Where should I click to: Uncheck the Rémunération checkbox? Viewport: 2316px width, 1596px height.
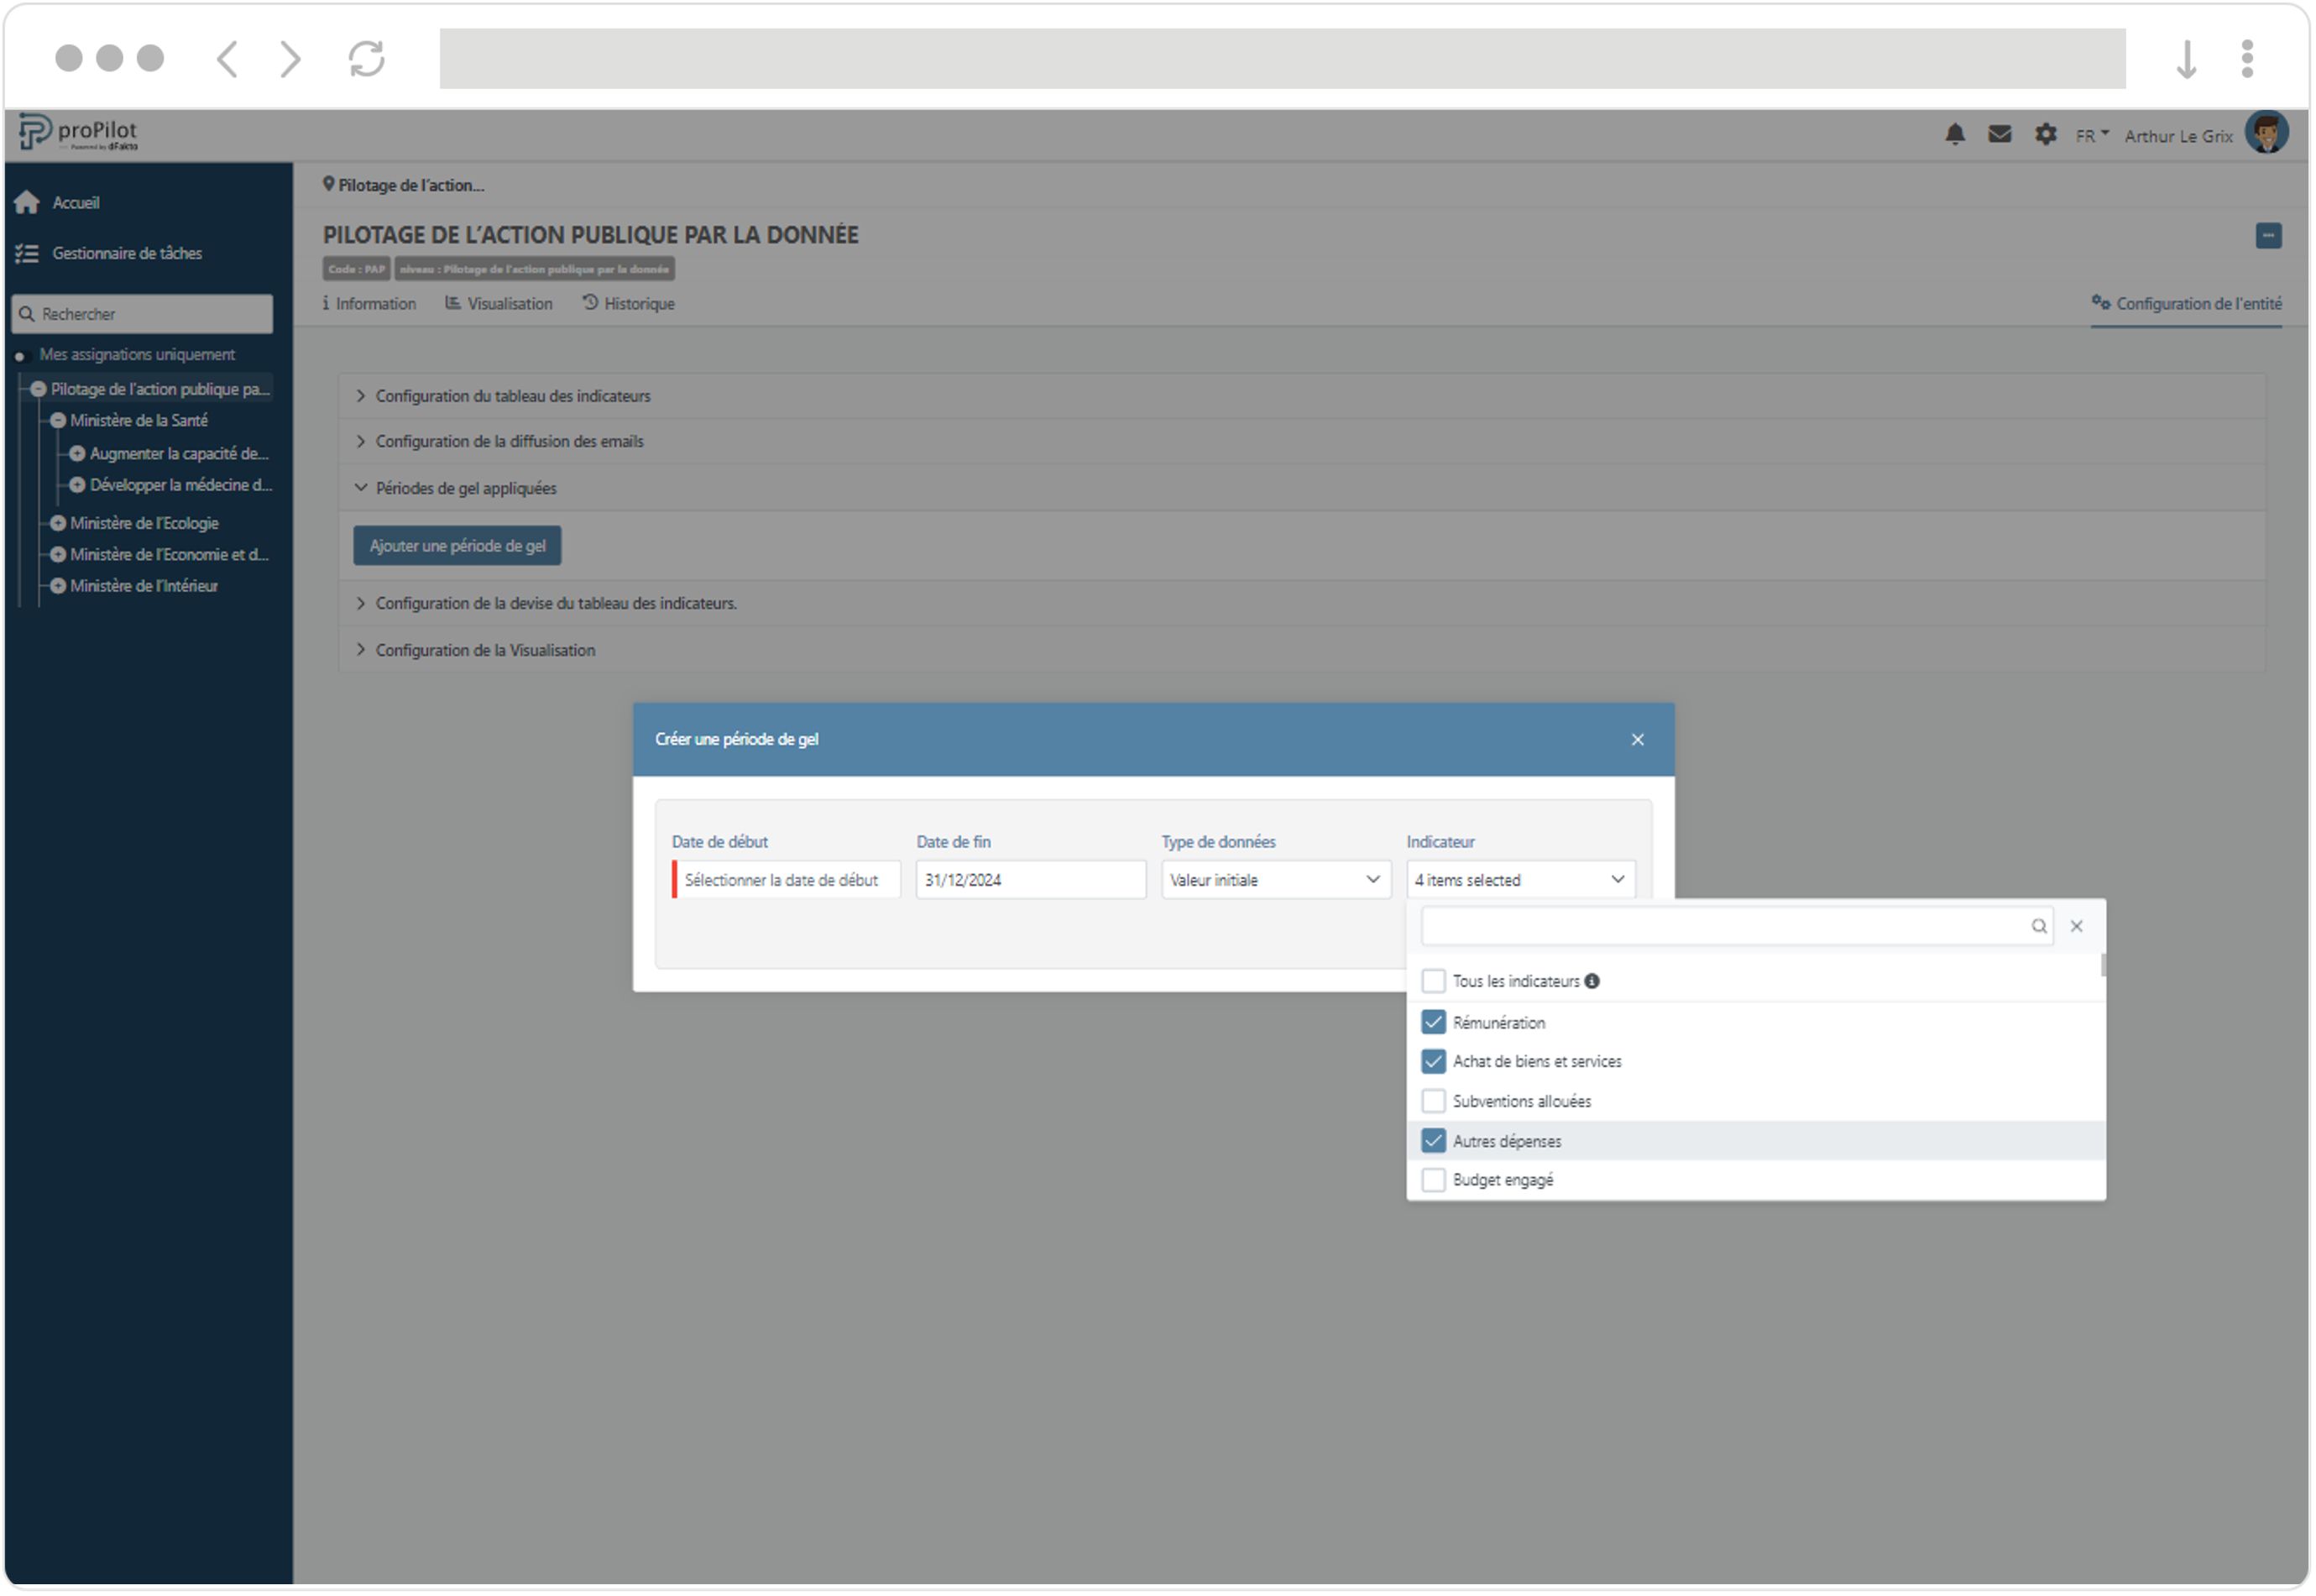(1434, 1023)
